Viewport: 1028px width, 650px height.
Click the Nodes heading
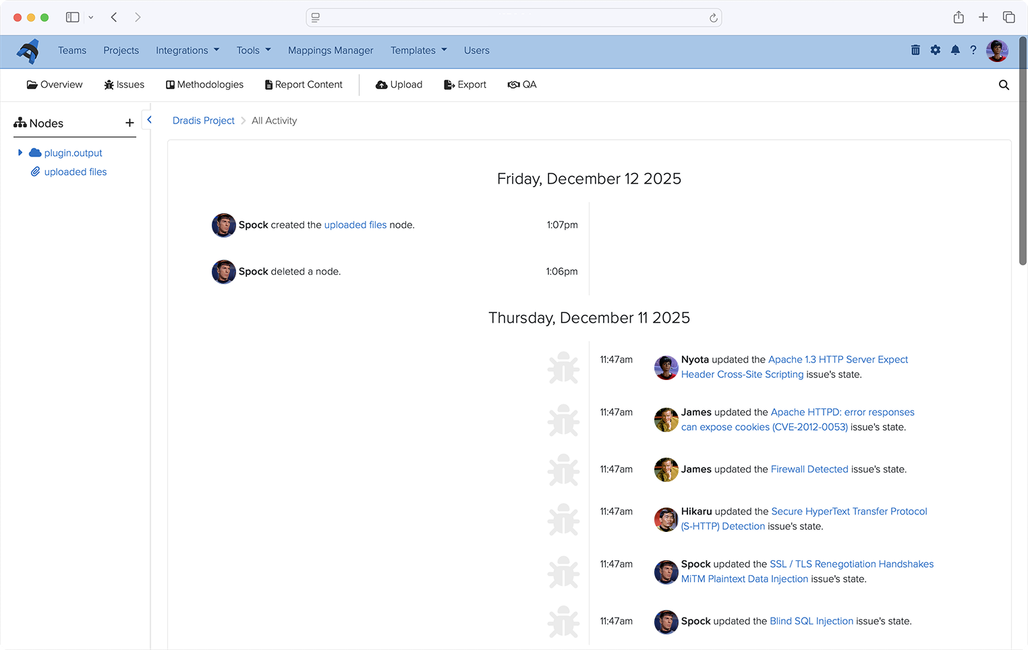(x=38, y=123)
